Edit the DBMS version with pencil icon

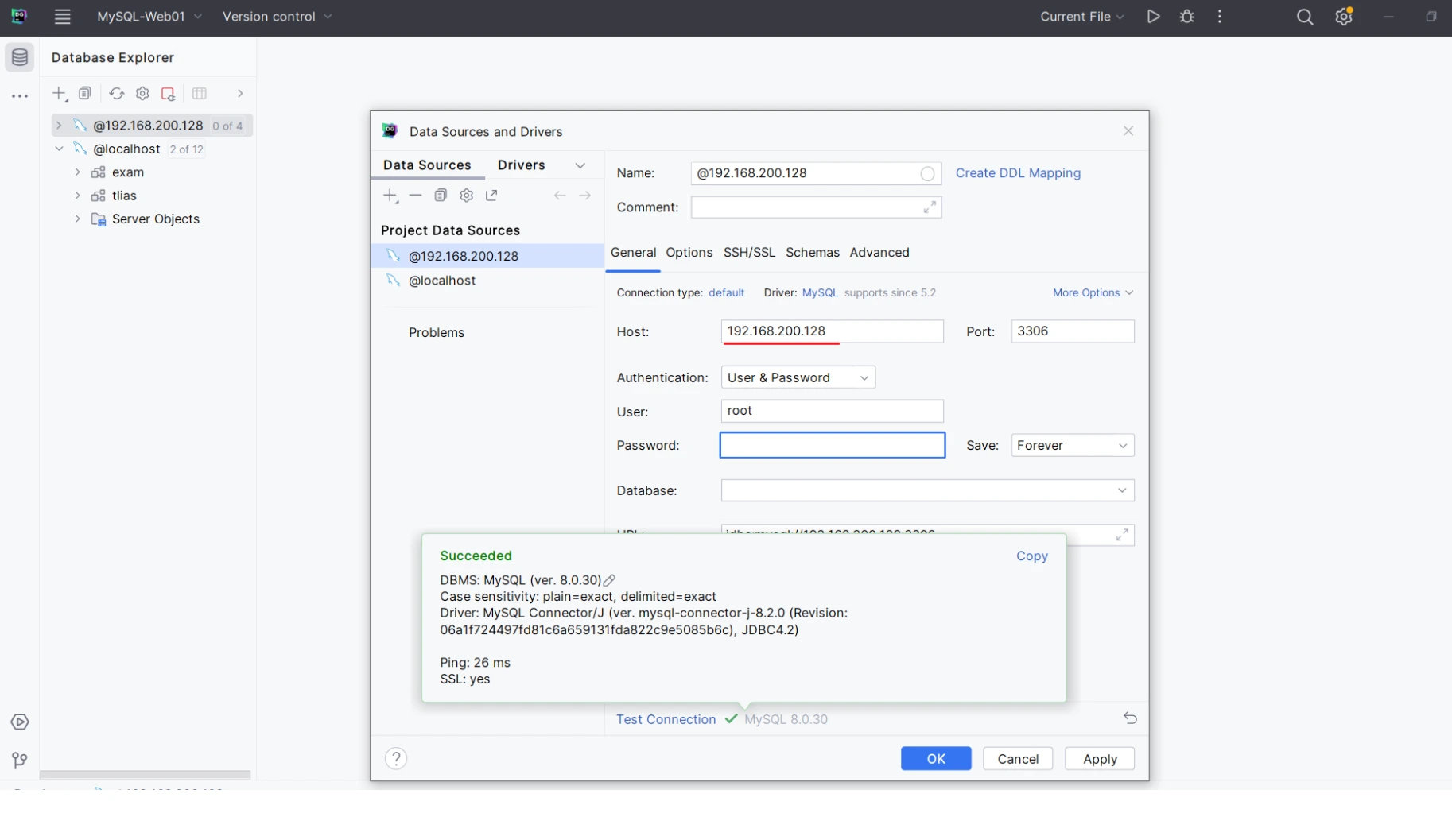610,580
